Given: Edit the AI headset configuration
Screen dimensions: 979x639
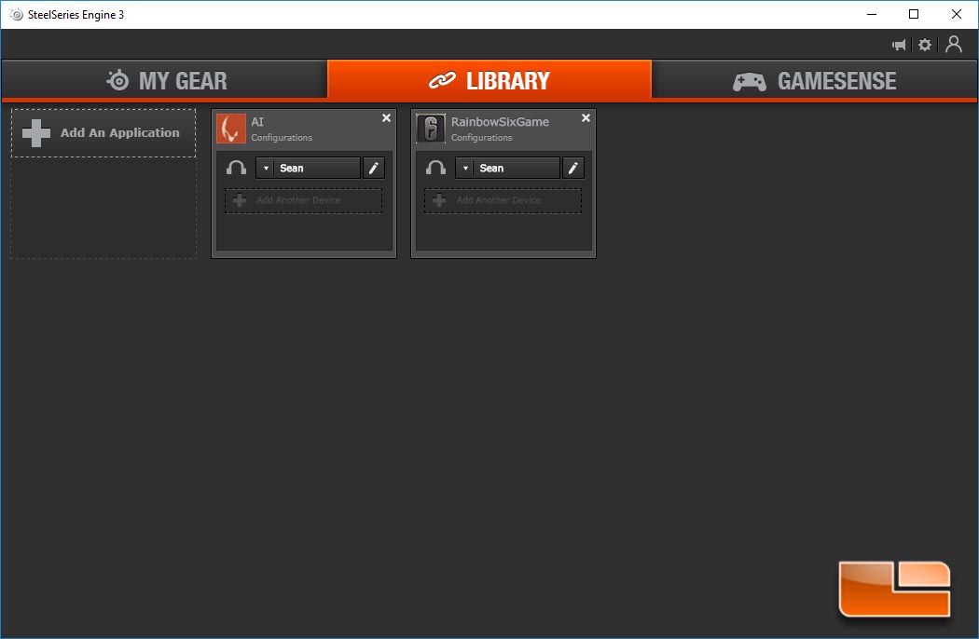Looking at the screenshot, I should click(x=373, y=168).
